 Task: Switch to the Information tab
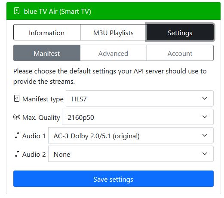47,32
